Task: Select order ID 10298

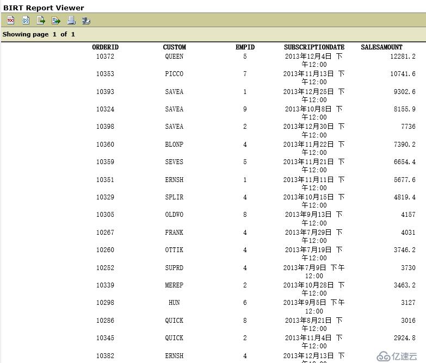Action: coord(105,303)
